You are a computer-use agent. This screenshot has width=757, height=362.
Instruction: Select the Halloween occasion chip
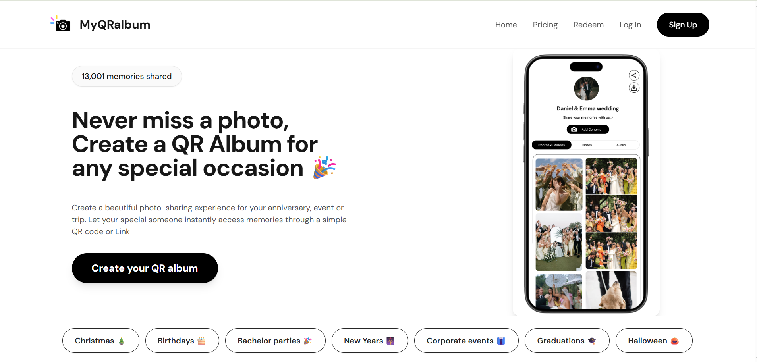coord(654,341)
